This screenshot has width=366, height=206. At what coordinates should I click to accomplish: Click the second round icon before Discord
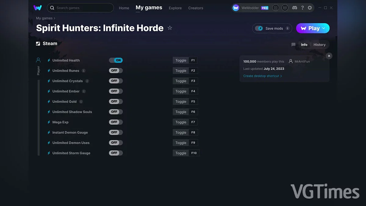285,8
